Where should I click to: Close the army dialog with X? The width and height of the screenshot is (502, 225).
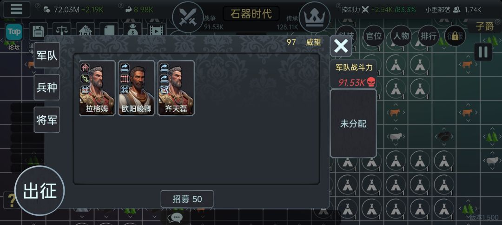[341, 46]
